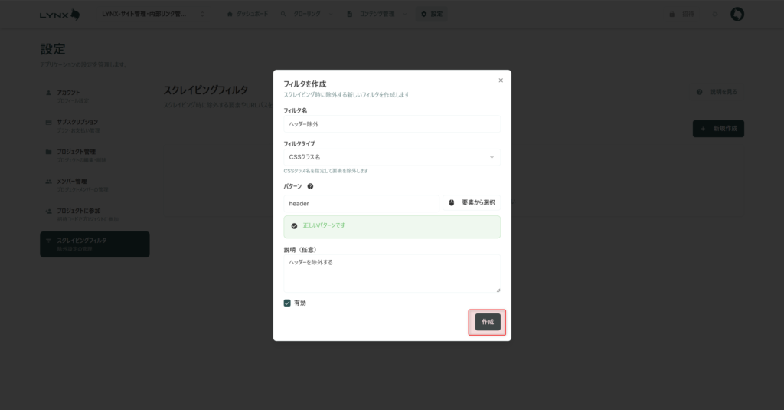The height and width of the screenshot is (410, 784).
Task: Focus the 説明 textarea
Action: [392, 273]
